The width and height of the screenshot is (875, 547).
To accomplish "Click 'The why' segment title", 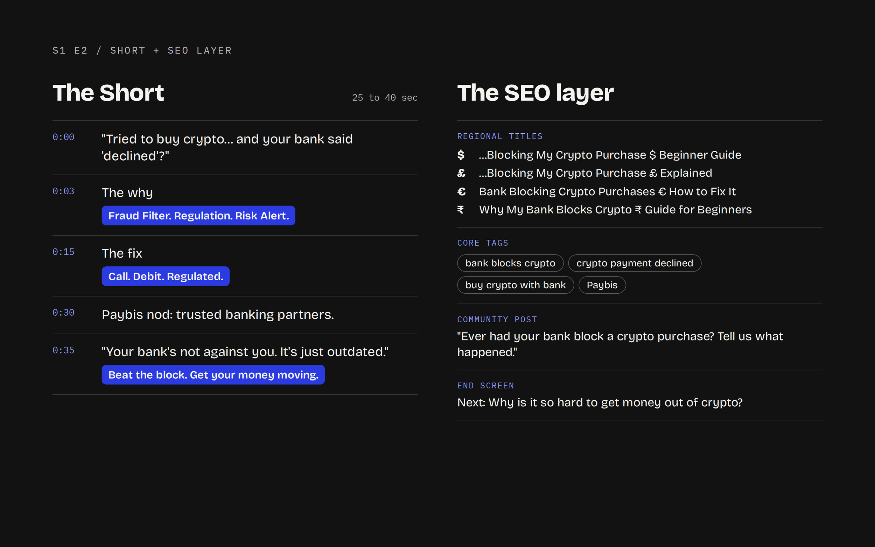I will pyautogui.click(x=127, y=193).
